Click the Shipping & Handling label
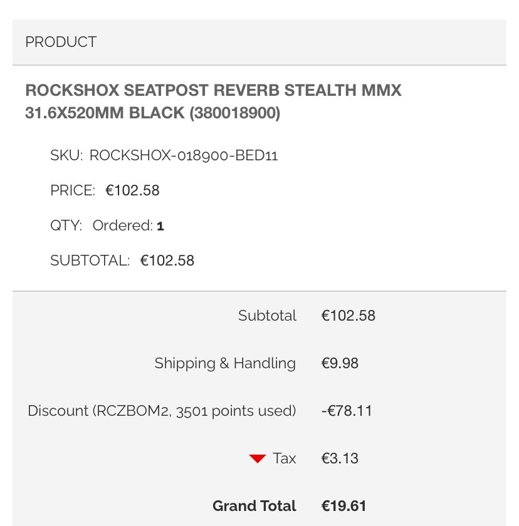519x526 pixels. [x=225, y=363]
